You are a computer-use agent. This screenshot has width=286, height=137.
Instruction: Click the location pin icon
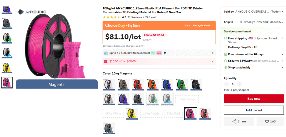[241, 22]
